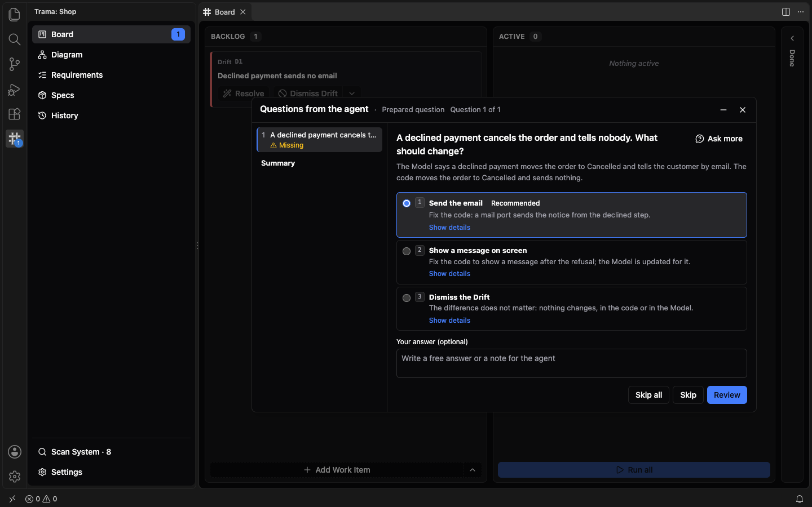Show details for Show a message on screen
Screen dimensions: 812x507
(449, 274)
